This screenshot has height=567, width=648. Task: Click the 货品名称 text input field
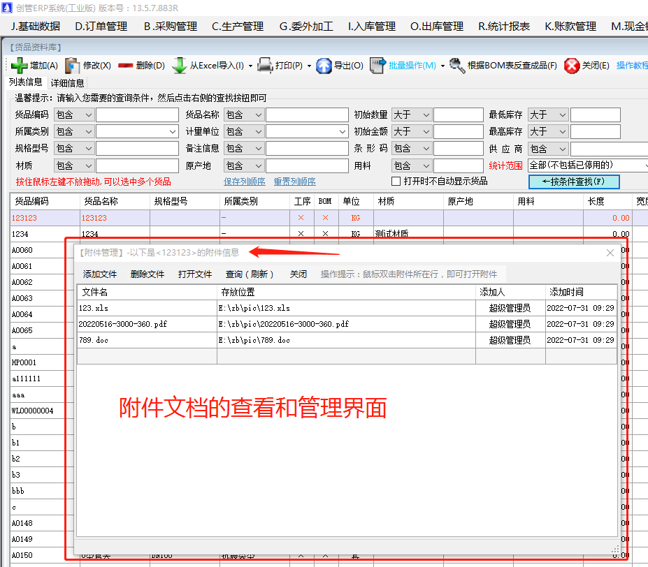tap(308, 114)
